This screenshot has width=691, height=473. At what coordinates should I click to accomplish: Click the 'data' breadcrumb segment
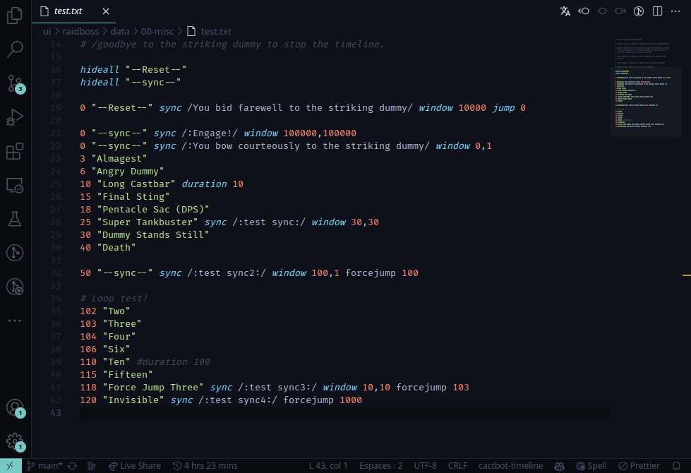(x=120, y=31)
